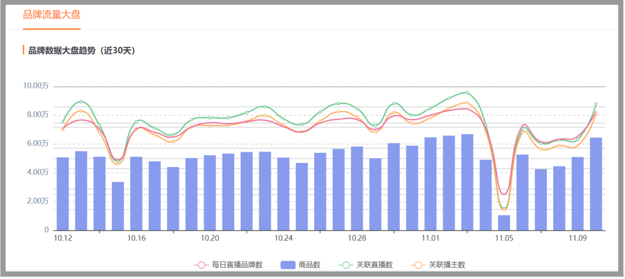Select the 10.24 商品数 bar
The height and width of the screenshot is (279, 625).
pos(284,194)
